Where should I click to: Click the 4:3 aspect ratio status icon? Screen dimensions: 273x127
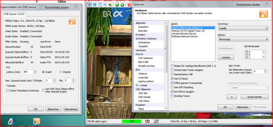156,121
